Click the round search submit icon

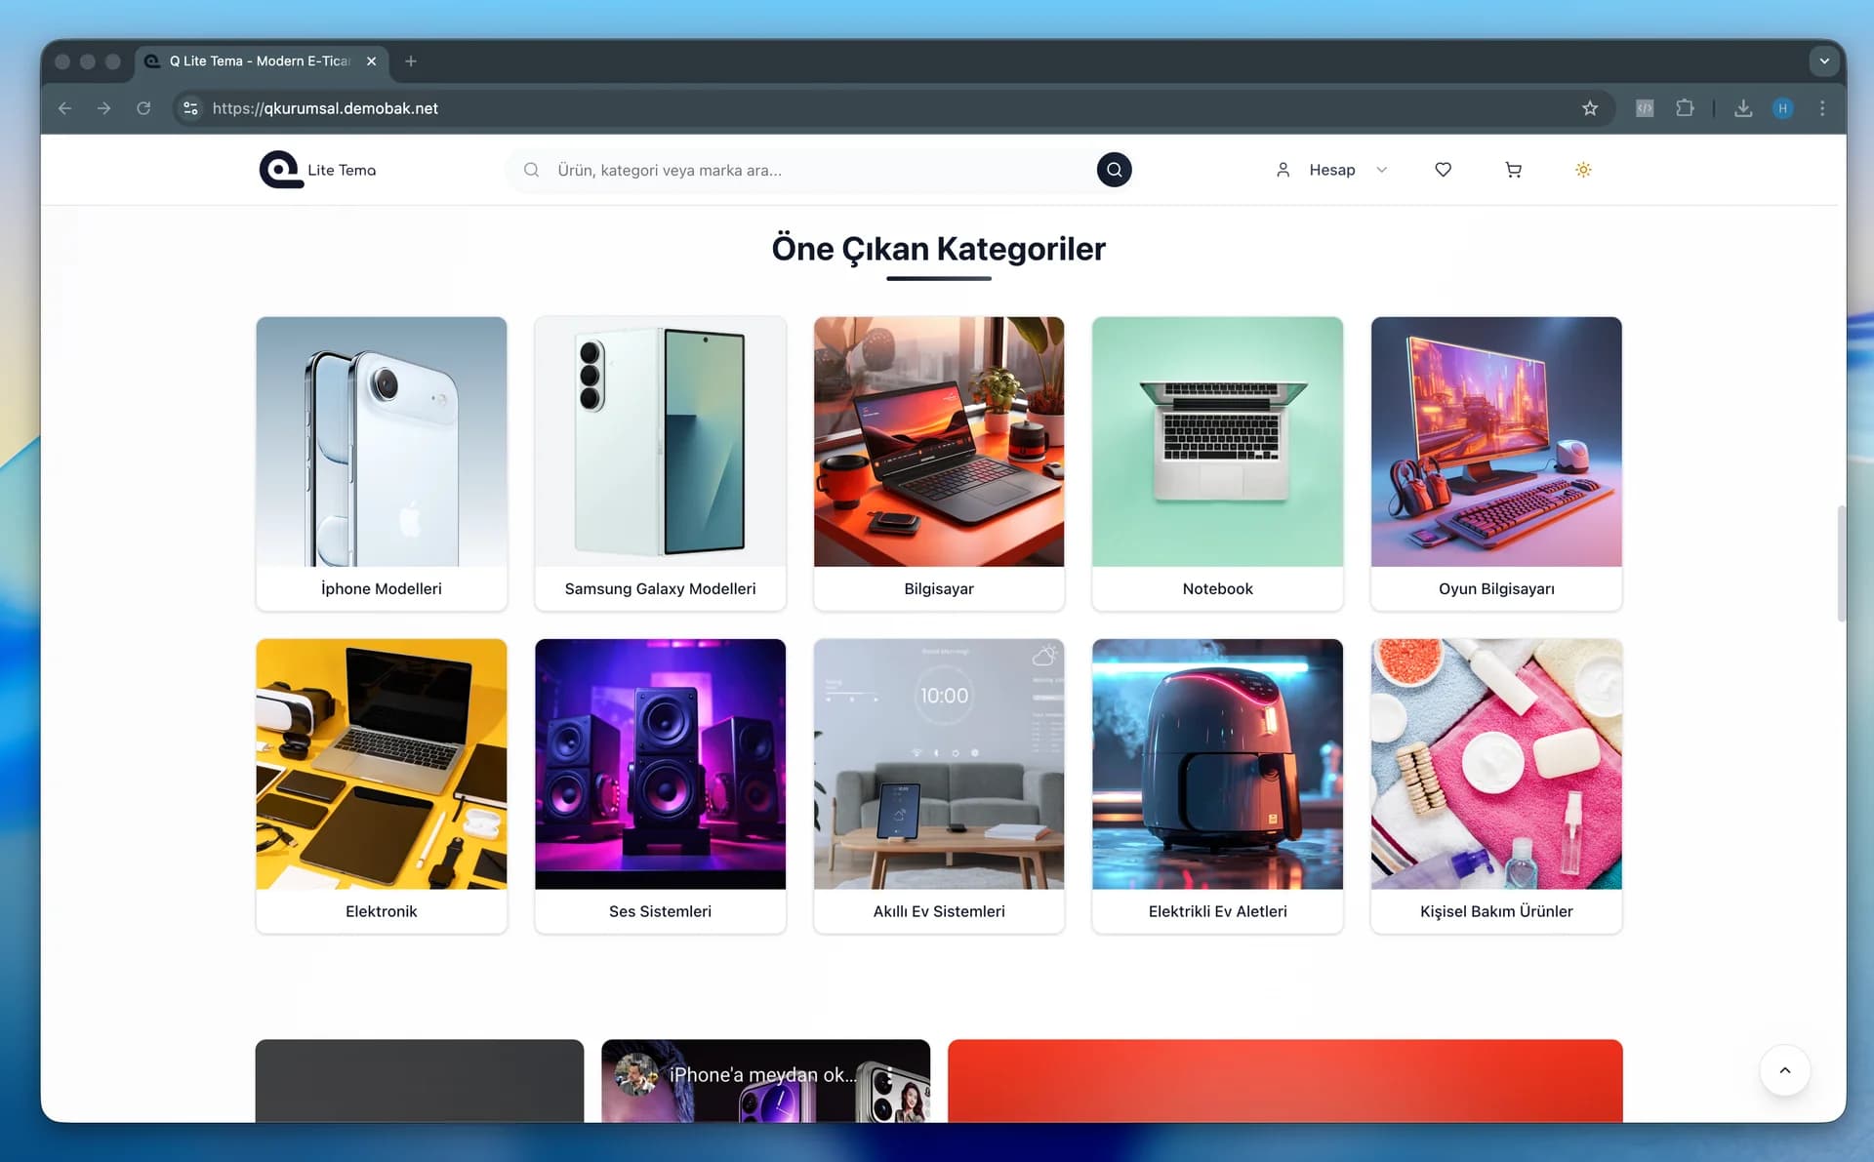[1114, 170]
